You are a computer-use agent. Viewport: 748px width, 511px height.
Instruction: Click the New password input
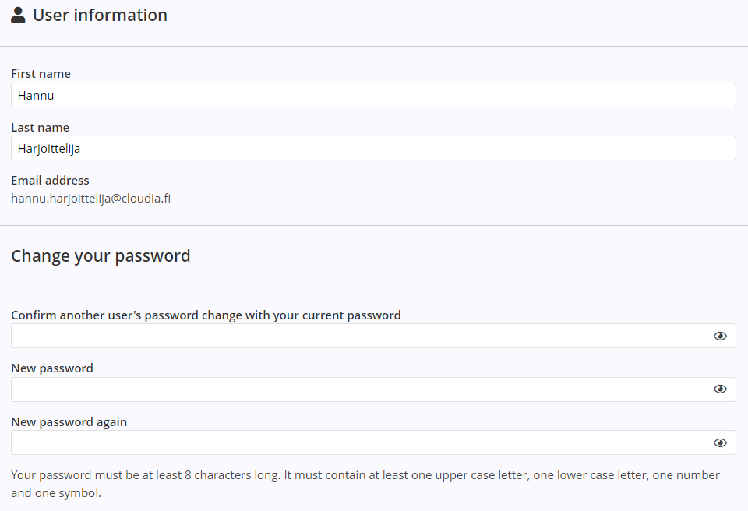358,389
